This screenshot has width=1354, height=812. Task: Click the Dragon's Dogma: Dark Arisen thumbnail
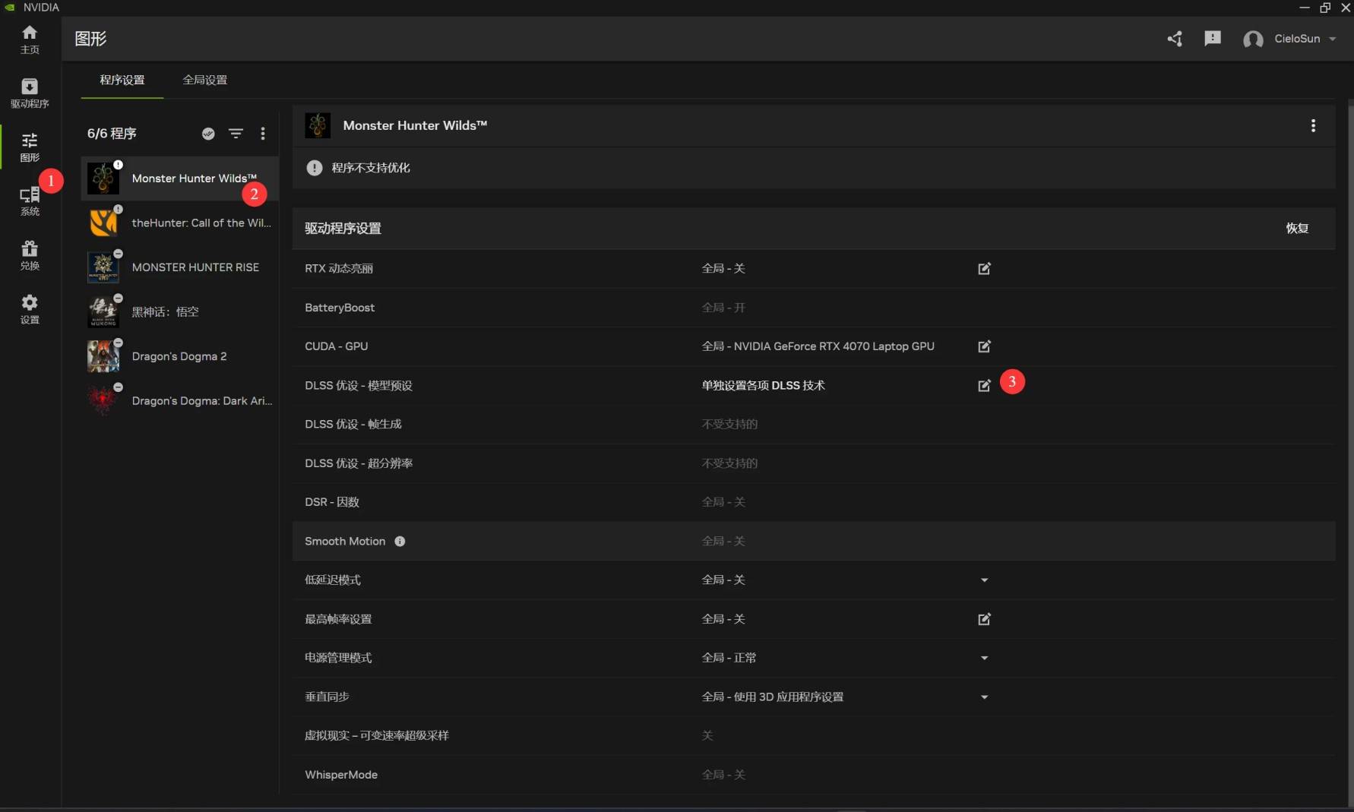103,400
